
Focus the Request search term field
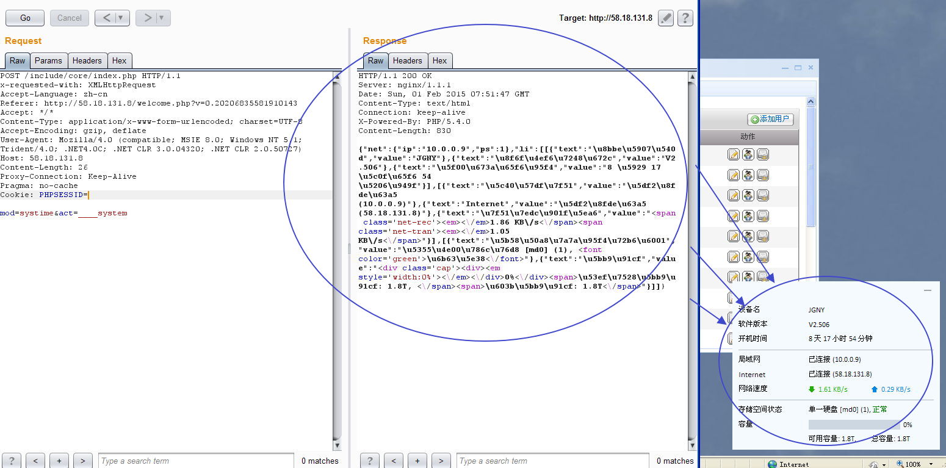[196, 461]
